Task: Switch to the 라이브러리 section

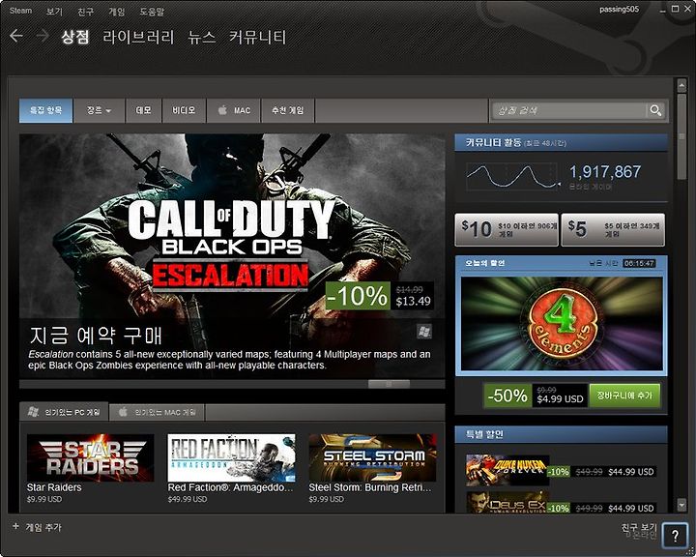Action: point(138,37)
